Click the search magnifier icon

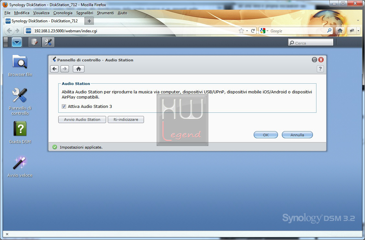tap(329, 30)
